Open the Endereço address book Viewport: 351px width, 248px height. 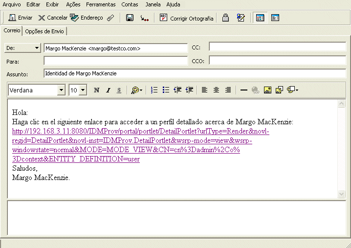pyautogui.click(x=87, y=18)
